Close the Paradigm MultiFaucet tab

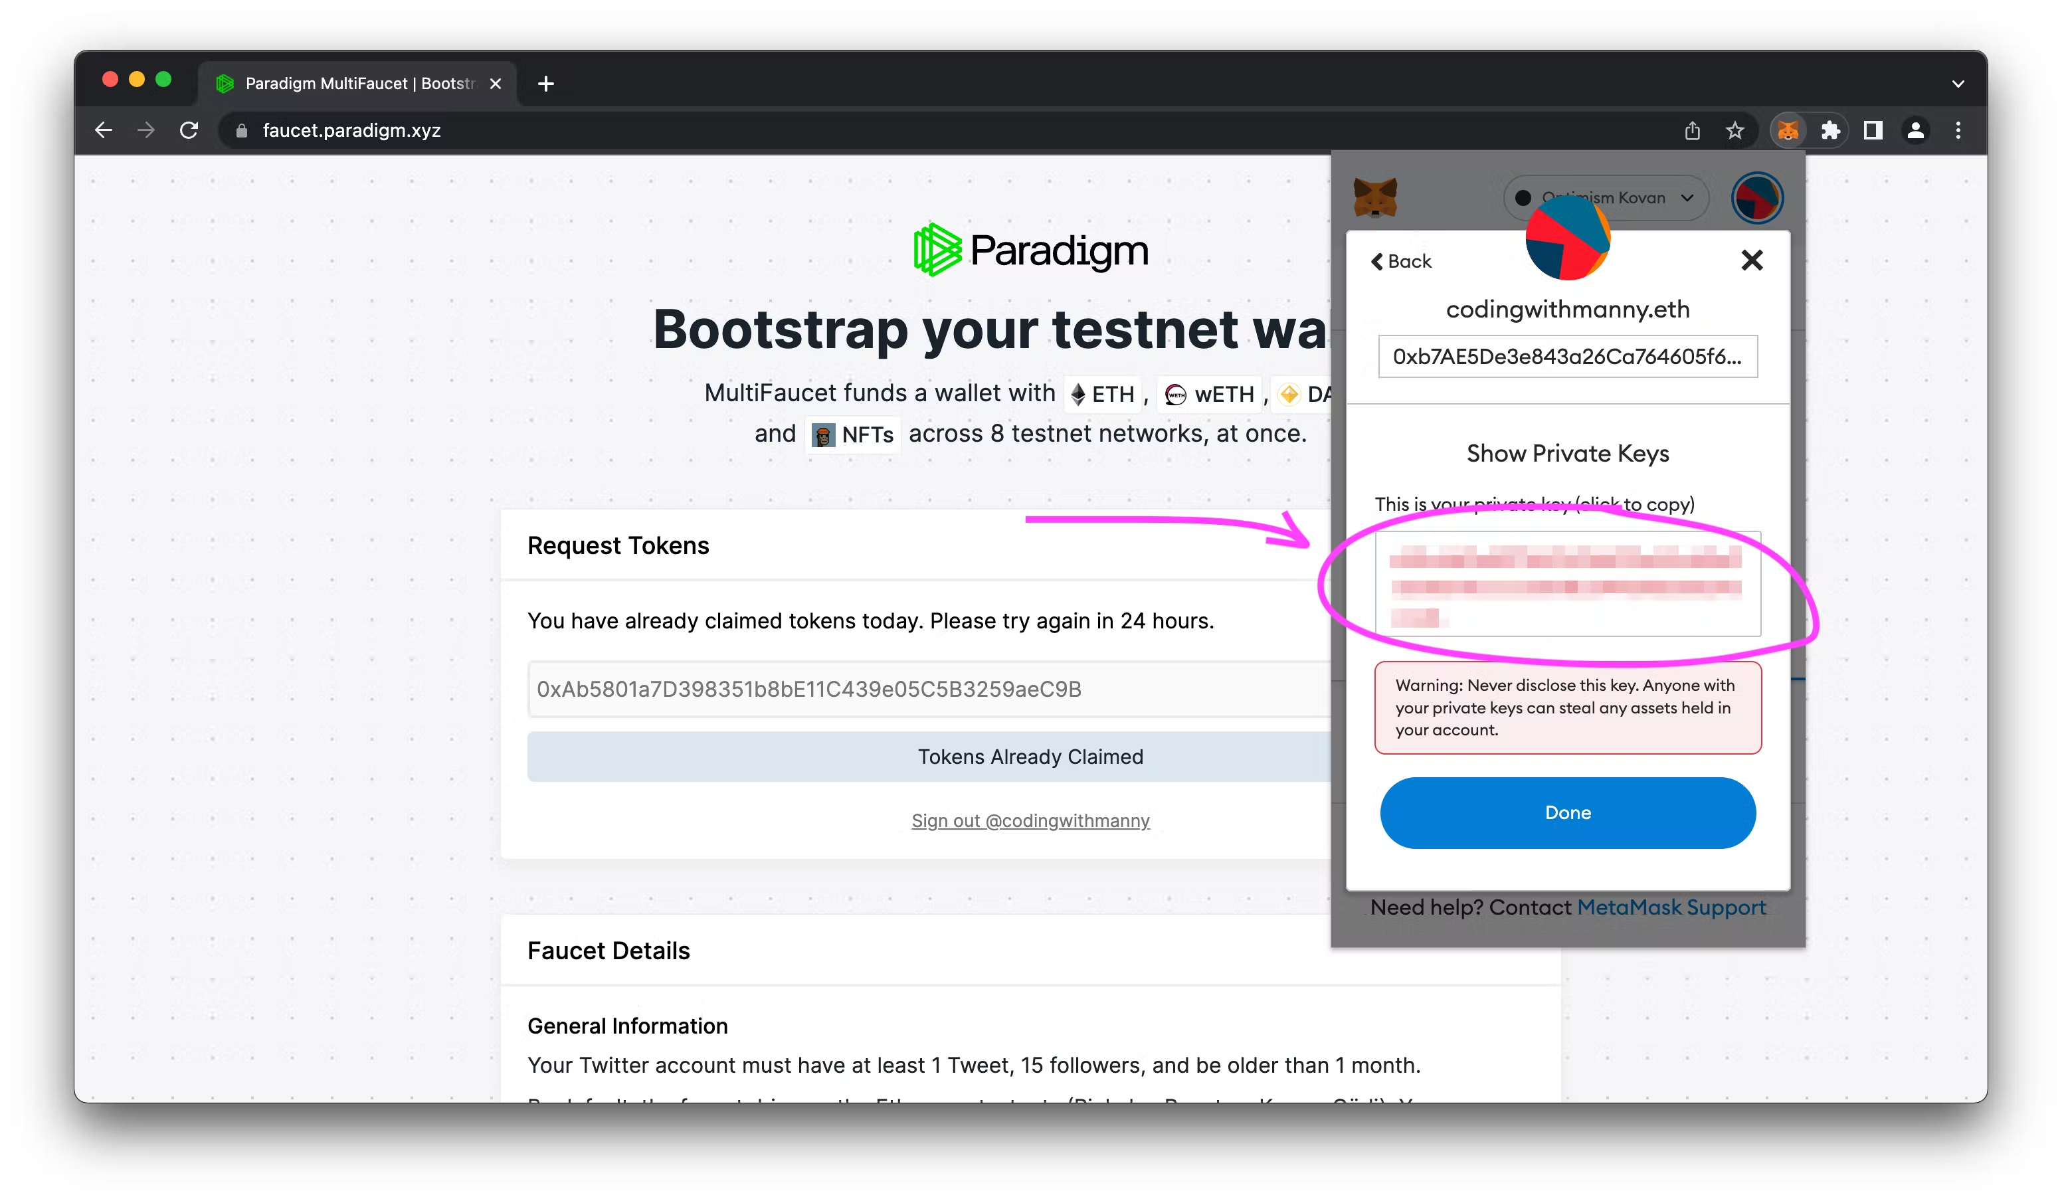click(495, 84)
